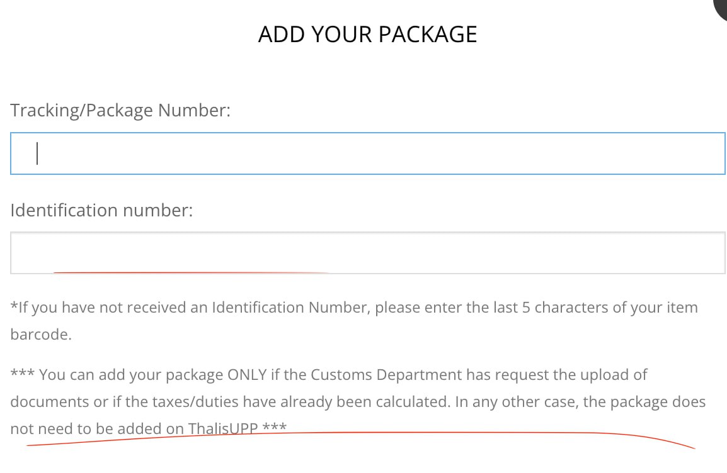The image size is (727, 473).
Task: Click the 'Tracking/Package Number:' label
Action: [120, 111]
